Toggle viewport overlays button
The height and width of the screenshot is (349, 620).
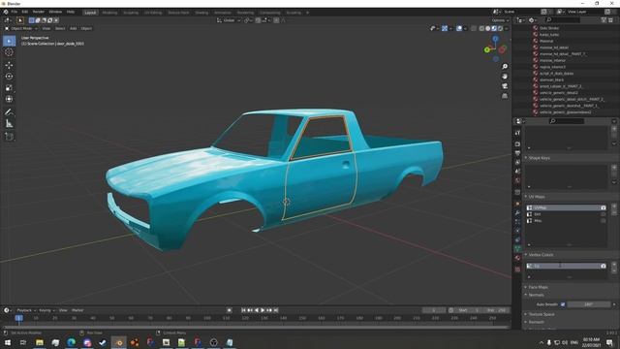click(459, 28)
